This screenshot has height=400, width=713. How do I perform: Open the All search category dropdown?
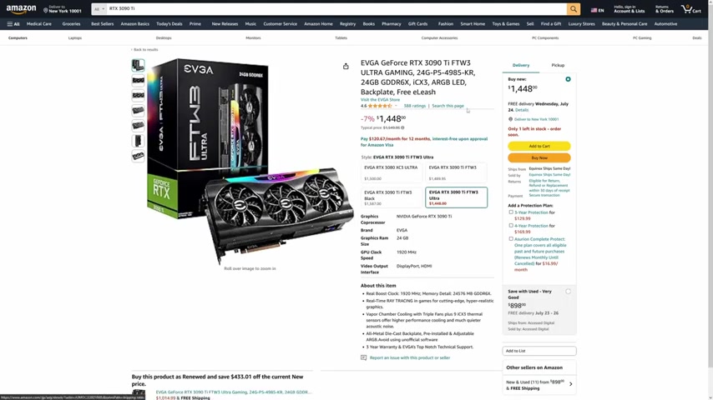tap(99, 9)
